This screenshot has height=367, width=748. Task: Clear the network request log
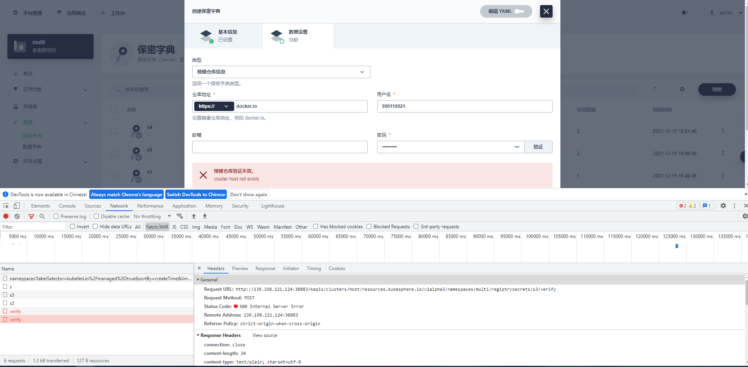[x=17, y=216]
